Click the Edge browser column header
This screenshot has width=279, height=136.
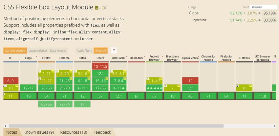(29, 58)
